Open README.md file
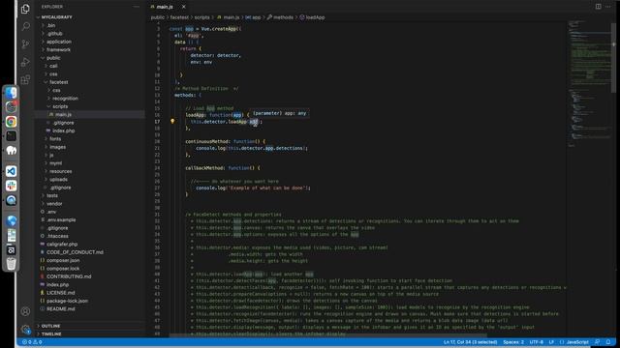The height and width of the screenshot is (348, 620). [60, 309]
